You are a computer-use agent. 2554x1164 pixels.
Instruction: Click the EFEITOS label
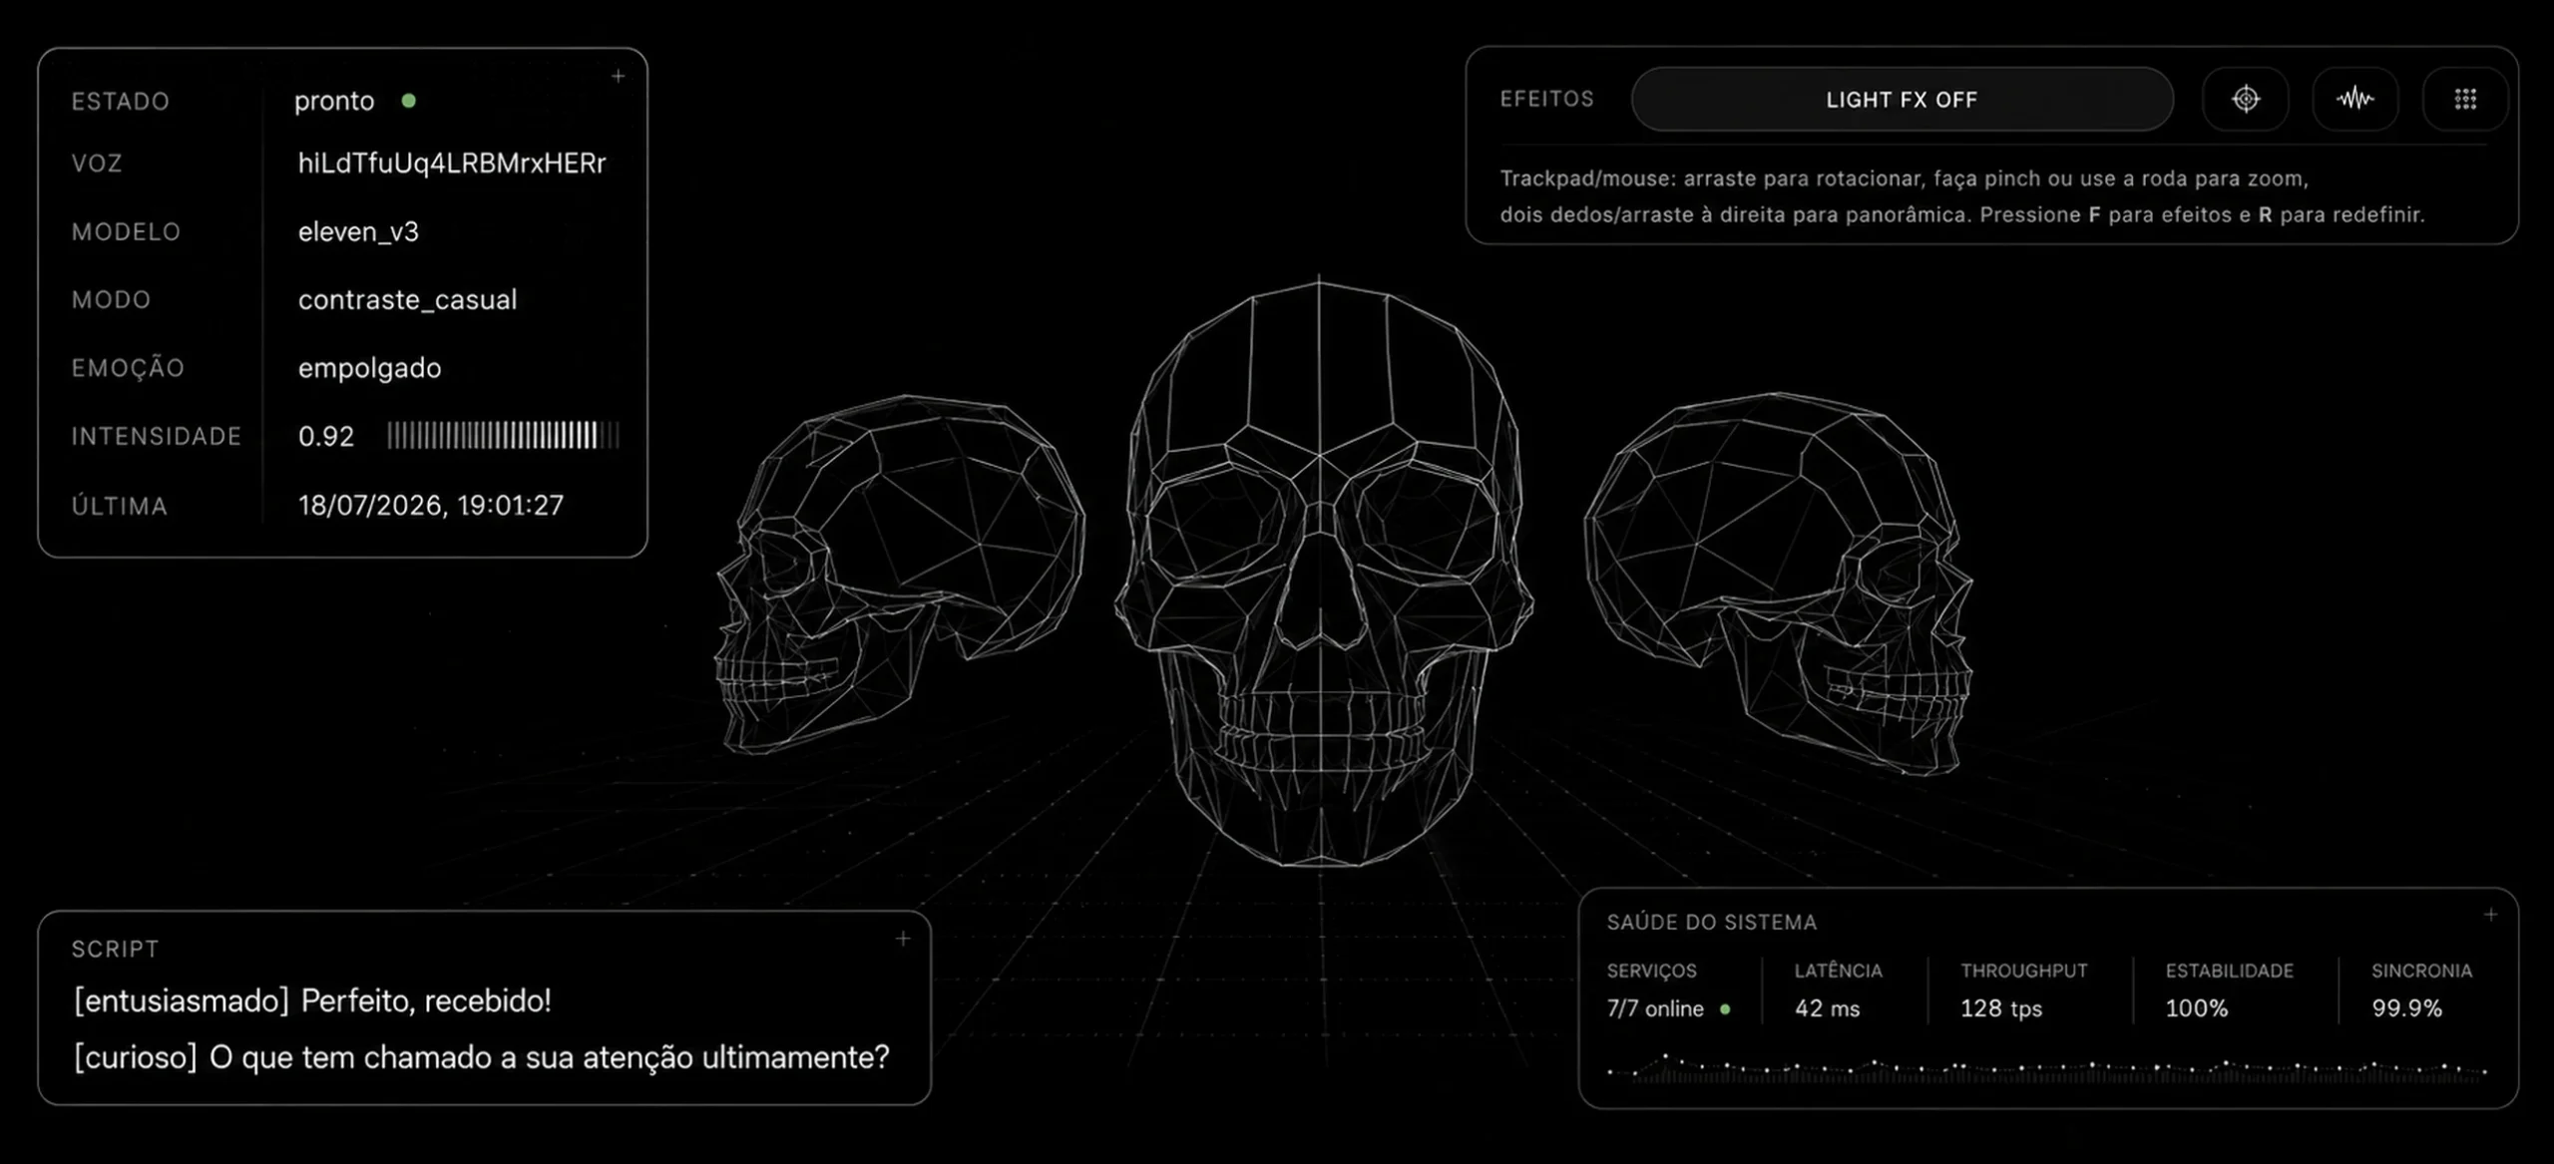tap(1546, 99)
